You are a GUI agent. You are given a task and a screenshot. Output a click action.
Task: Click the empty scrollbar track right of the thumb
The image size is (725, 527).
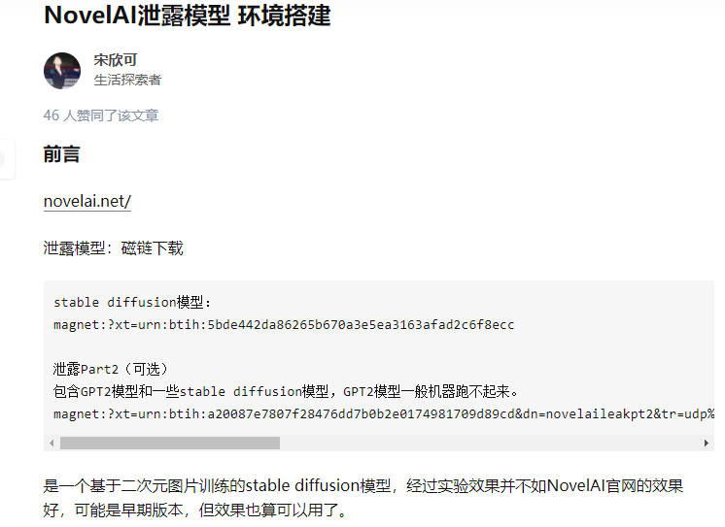[490, 443]
